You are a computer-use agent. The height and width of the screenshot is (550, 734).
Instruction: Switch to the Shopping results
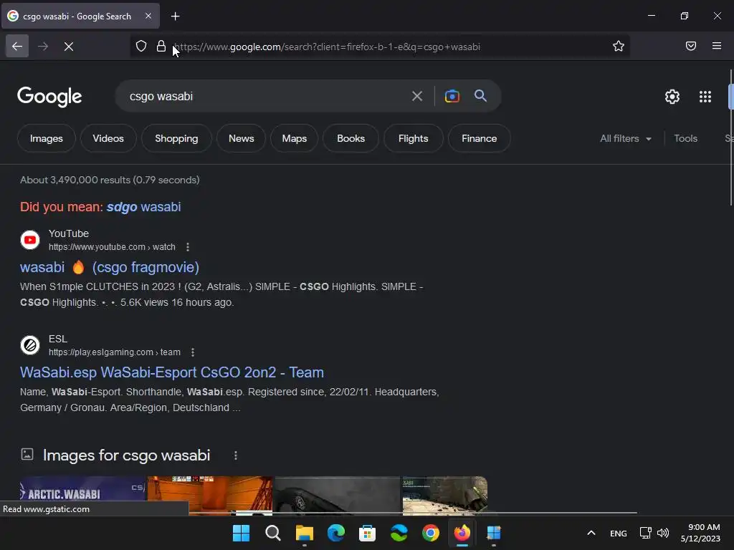point(176,138)
